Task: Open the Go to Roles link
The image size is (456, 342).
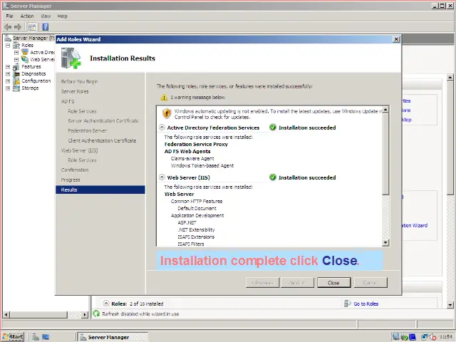Action: (366, 304)
